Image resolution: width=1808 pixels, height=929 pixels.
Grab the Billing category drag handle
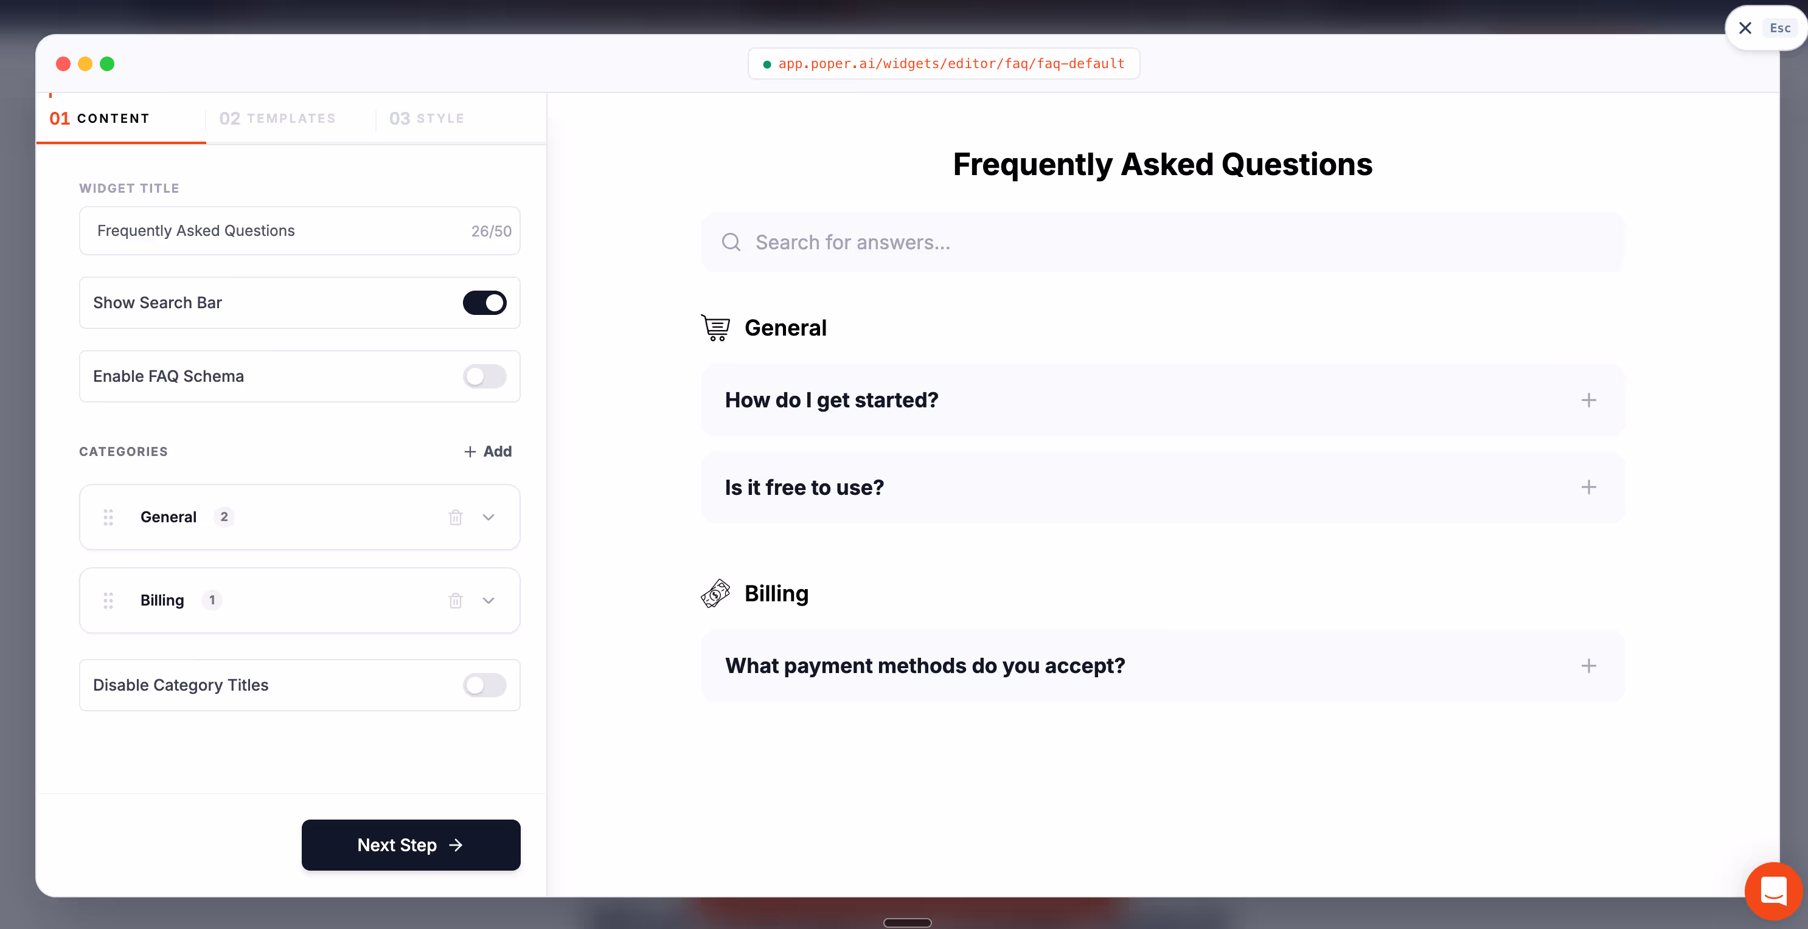tap(108, 601)
